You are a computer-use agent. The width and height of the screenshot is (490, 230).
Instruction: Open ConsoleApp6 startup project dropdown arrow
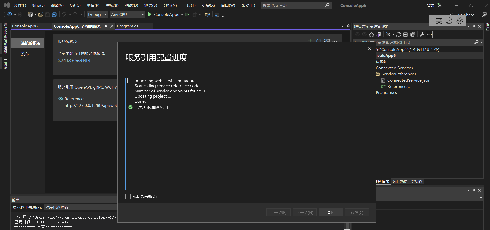(182, 15)
